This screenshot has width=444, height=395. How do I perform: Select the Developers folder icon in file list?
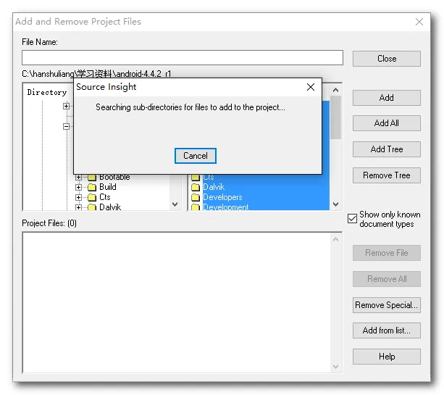196,197
